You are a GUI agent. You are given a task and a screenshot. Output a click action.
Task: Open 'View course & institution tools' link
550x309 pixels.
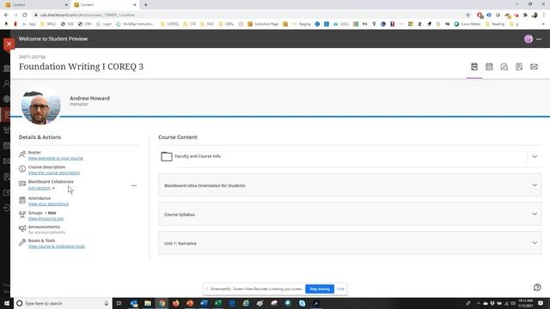coord(57,246)
